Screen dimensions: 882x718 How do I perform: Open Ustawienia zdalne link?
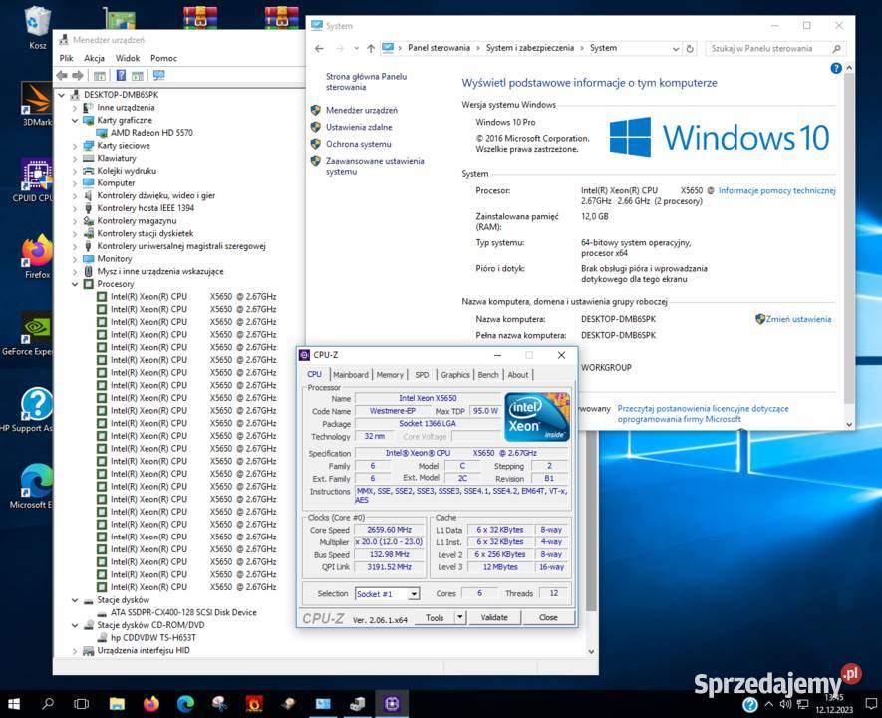click(359, 128)
